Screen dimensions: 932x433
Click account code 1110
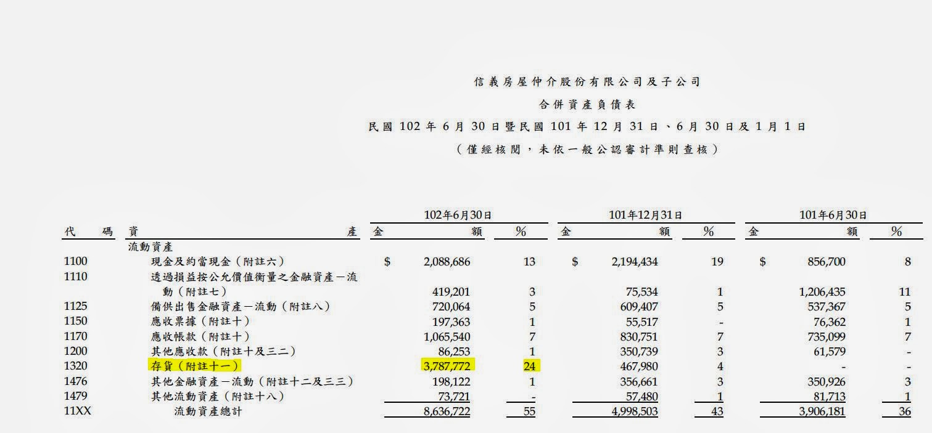tap(75, 277)
